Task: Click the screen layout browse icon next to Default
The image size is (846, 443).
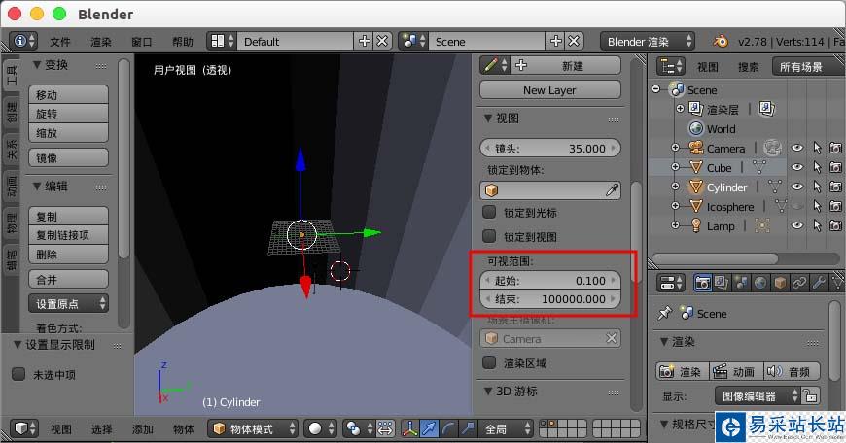Action: click(223, 41)
